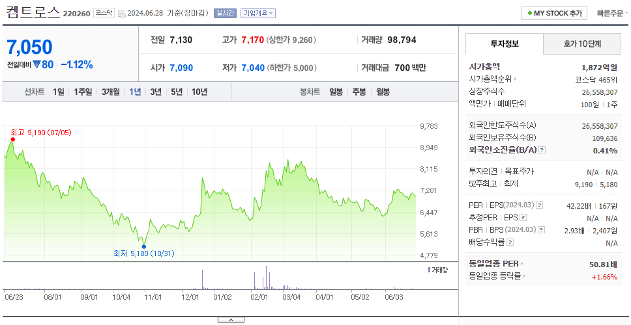Click the arrow next to 동일업종 PER
The height and width of the screenshot is (325, 631).
(x=522, y=264)
